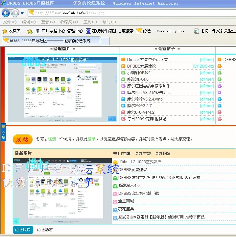The image size is (236, 237).
Task: Click rank 1 icon beside Discuz!扩展中心论坛首
Action: 123,59
